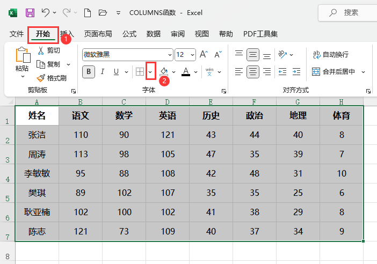Viewport: 377px width, 264px height.
Task: Increase font size icon
Action: coord(204,54)
